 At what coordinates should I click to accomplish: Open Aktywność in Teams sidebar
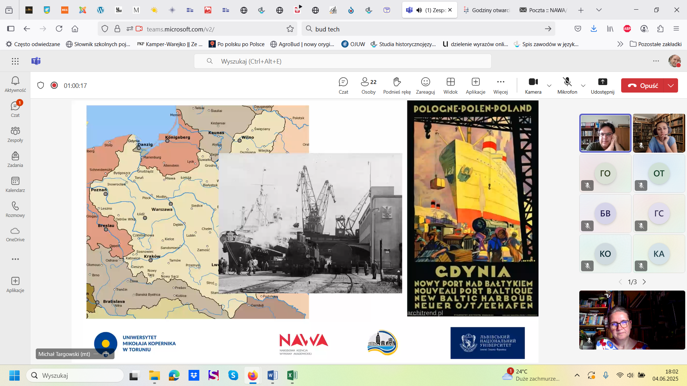pyautogui.click(x=15, y=84)
